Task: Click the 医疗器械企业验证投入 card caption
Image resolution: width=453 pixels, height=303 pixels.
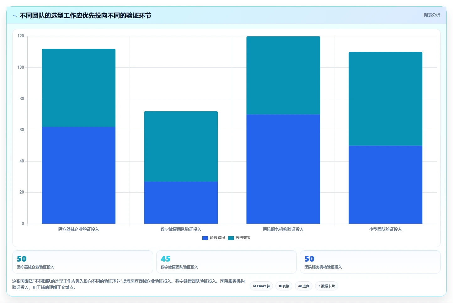Action: pos(35,267)
